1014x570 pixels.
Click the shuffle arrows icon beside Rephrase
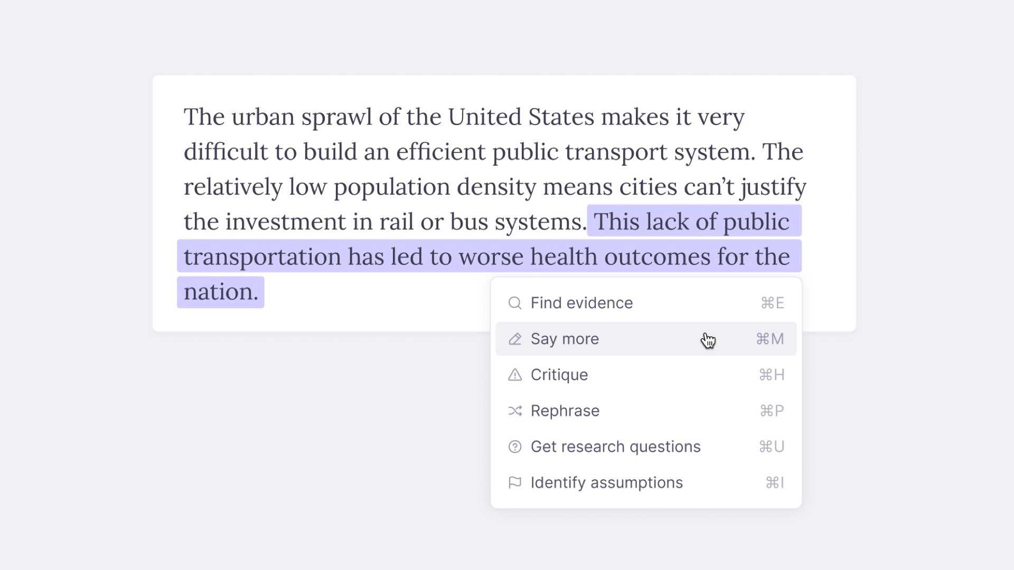(515, 411)
